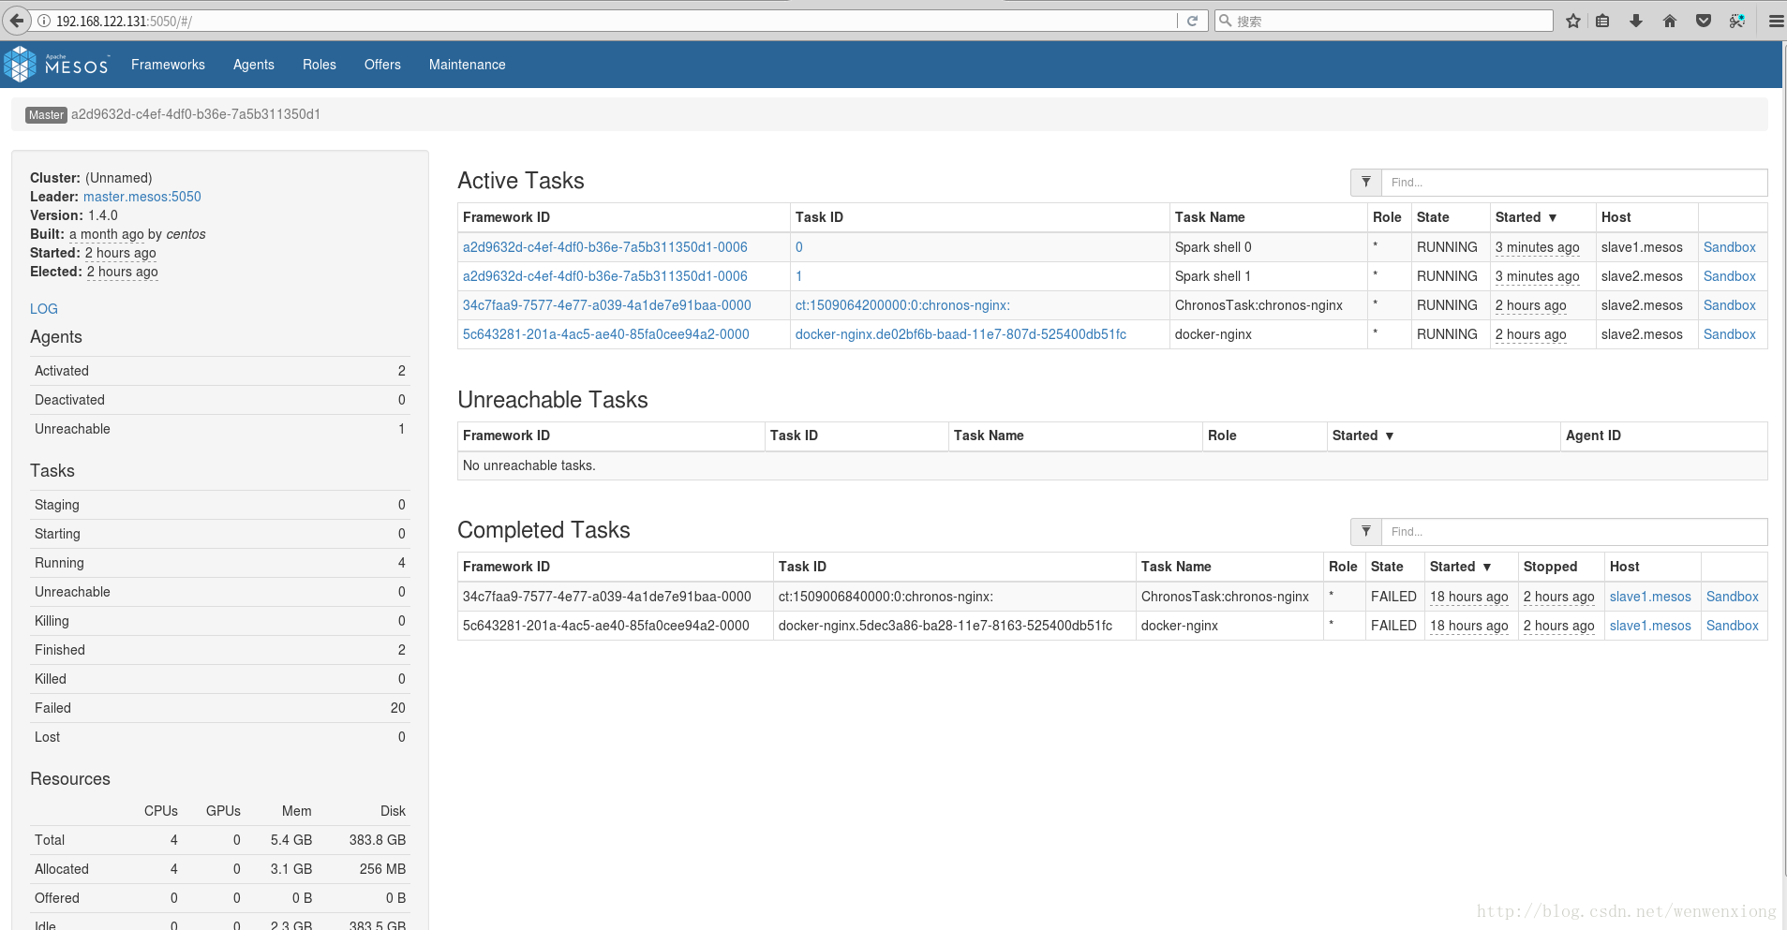Viewport: 1787px width, 930px height.
Task: Open the Offers page
Action: tap(382, 65)
